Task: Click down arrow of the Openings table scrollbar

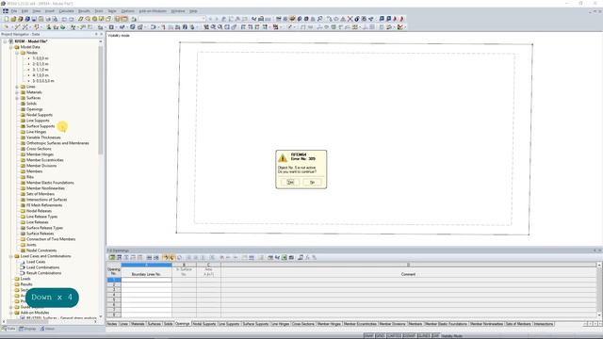Action: click(x=599, y=315)
